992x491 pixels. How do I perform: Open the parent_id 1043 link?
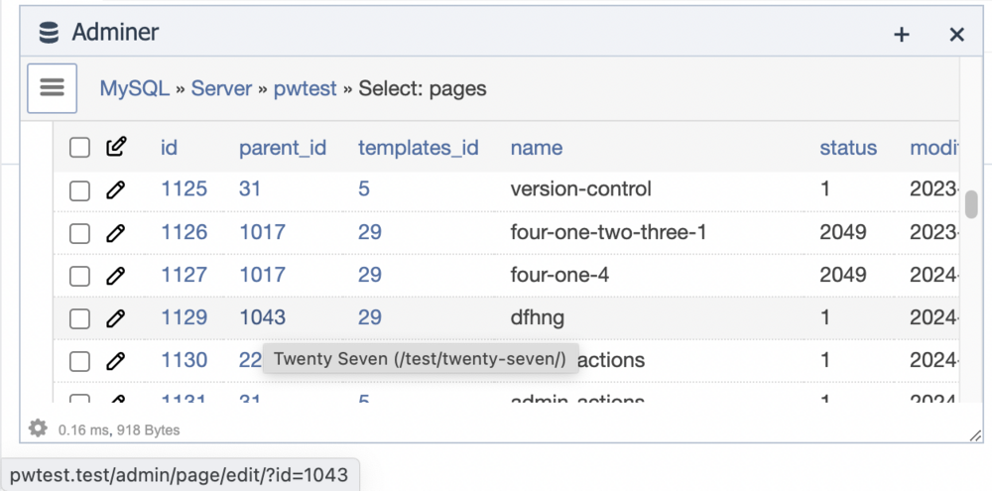[262, 317]
